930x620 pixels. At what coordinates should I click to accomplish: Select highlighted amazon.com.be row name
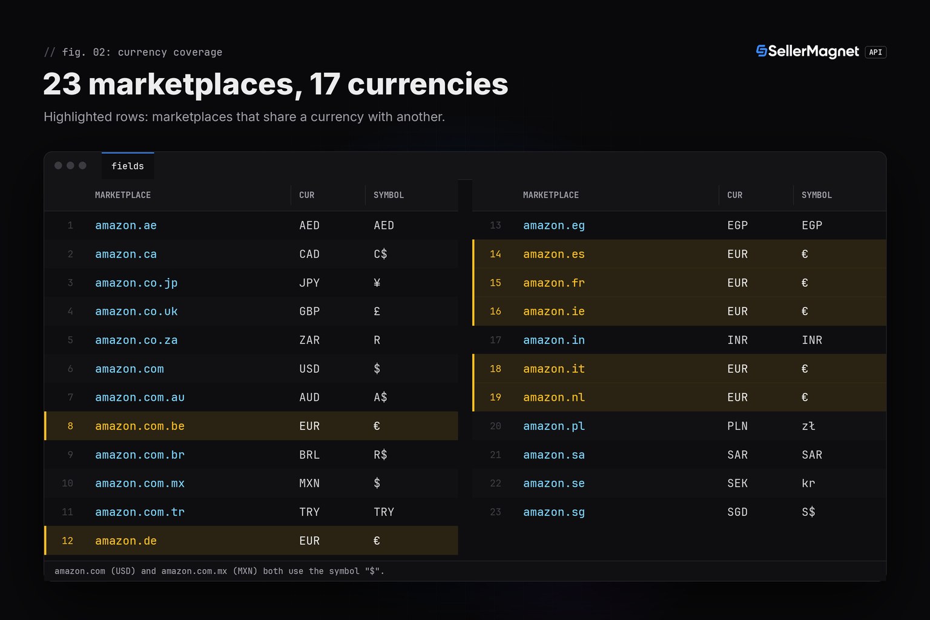[x=140, y=426]
